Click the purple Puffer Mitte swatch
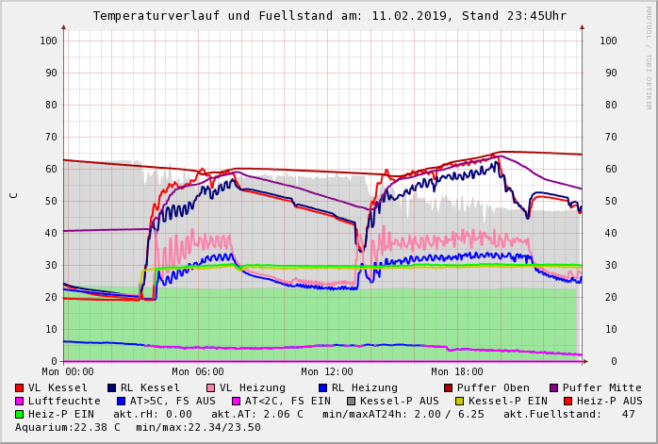 point(554,387)
